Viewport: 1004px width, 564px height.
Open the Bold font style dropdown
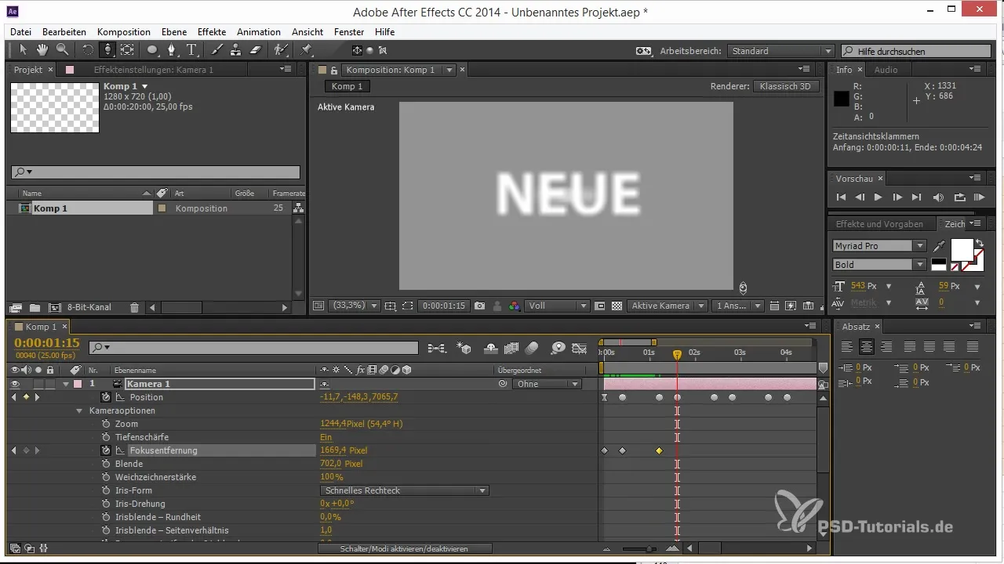point(879,265)
